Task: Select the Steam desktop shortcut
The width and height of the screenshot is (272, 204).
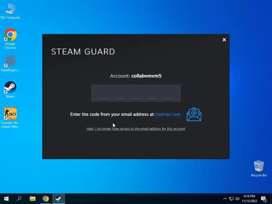Action: pyautogui.click(x=10, y=90)
